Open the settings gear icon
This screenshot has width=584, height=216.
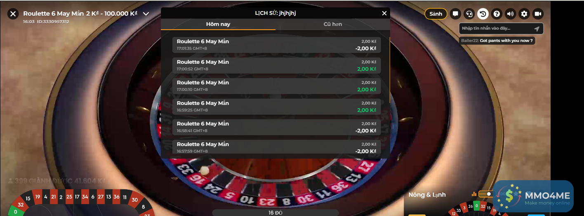point(524,14)
